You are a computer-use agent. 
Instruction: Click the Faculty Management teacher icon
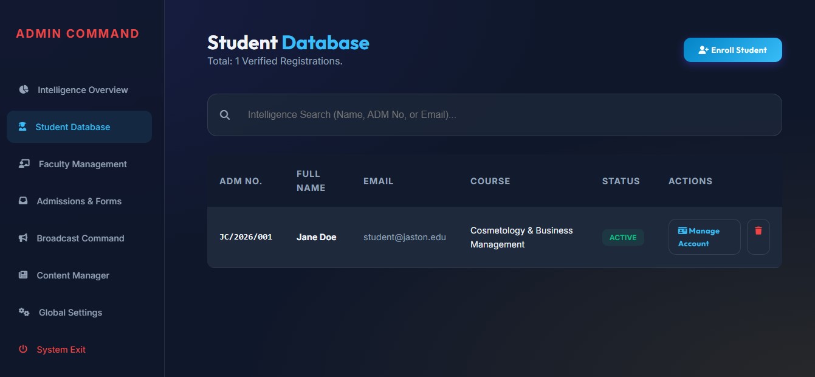(24, 164)
